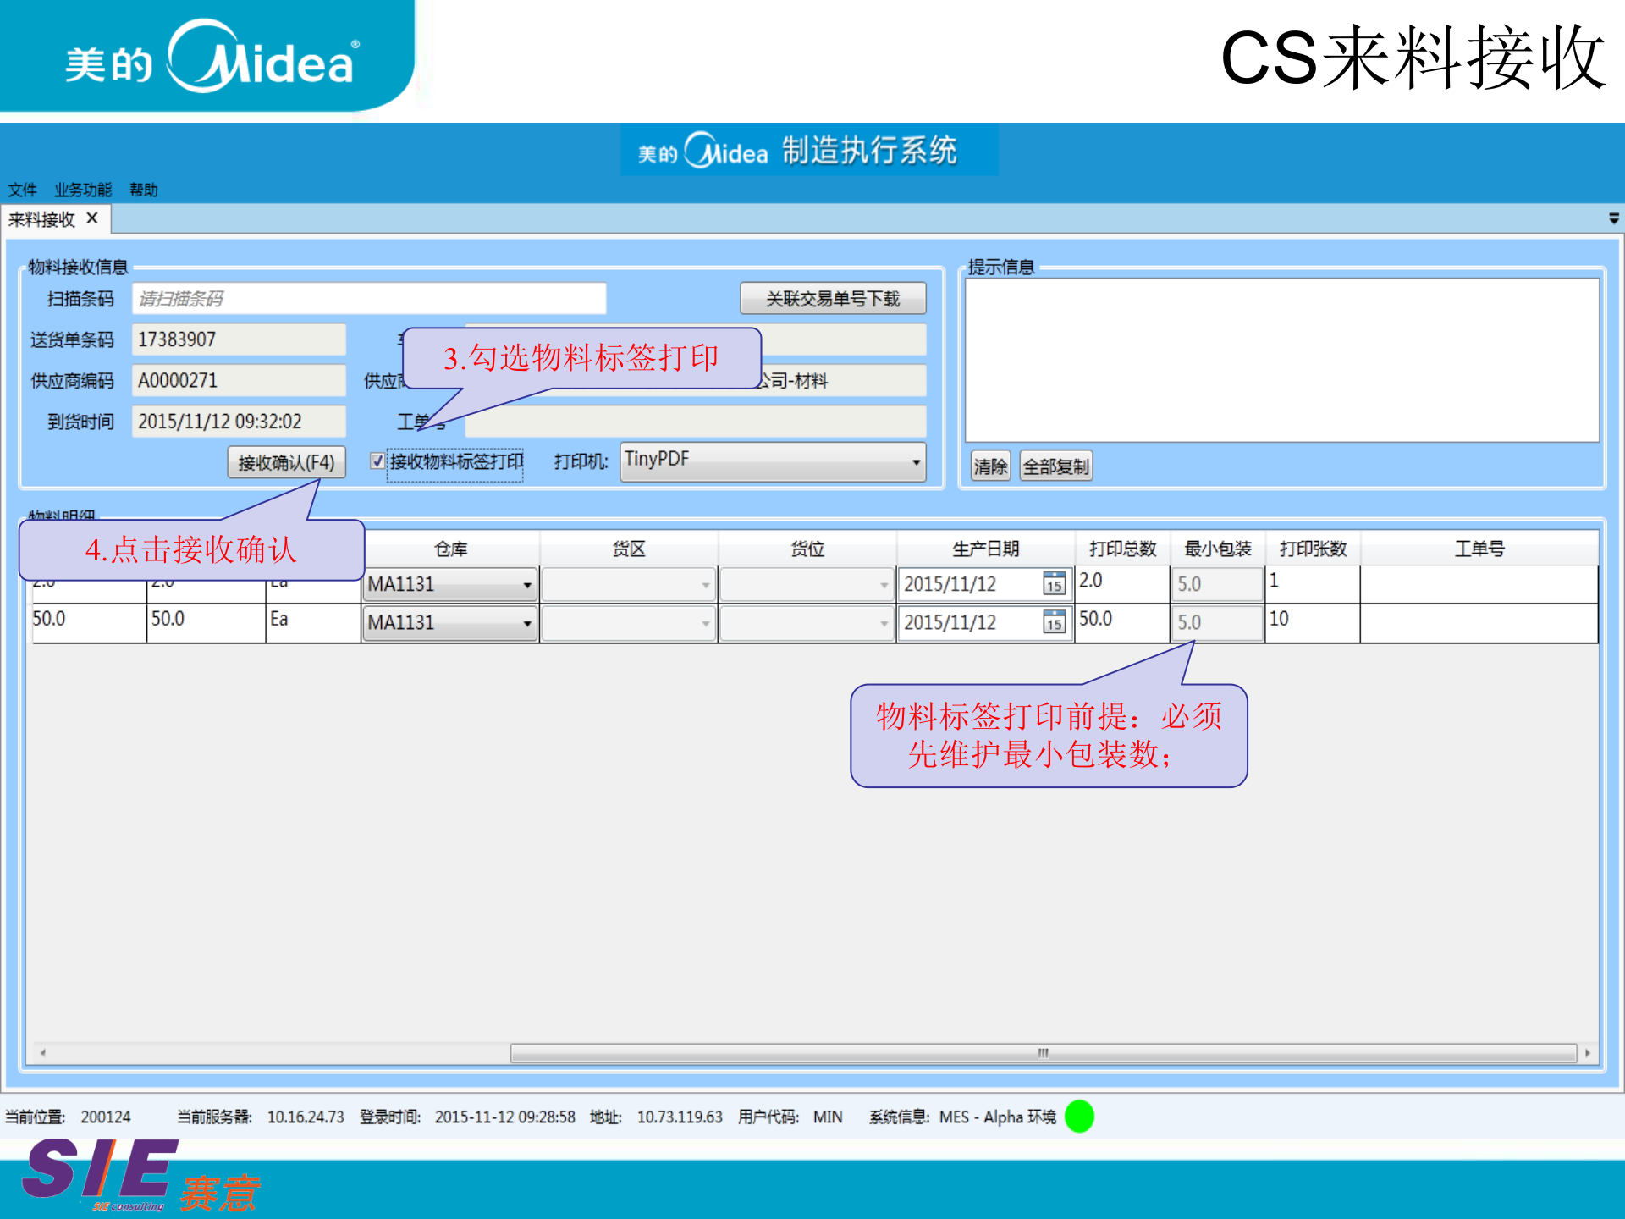Screen dimensions: 1625x1219
Task: Toggle 接收物料标签打印 checkbox
Action: point(377,461)
